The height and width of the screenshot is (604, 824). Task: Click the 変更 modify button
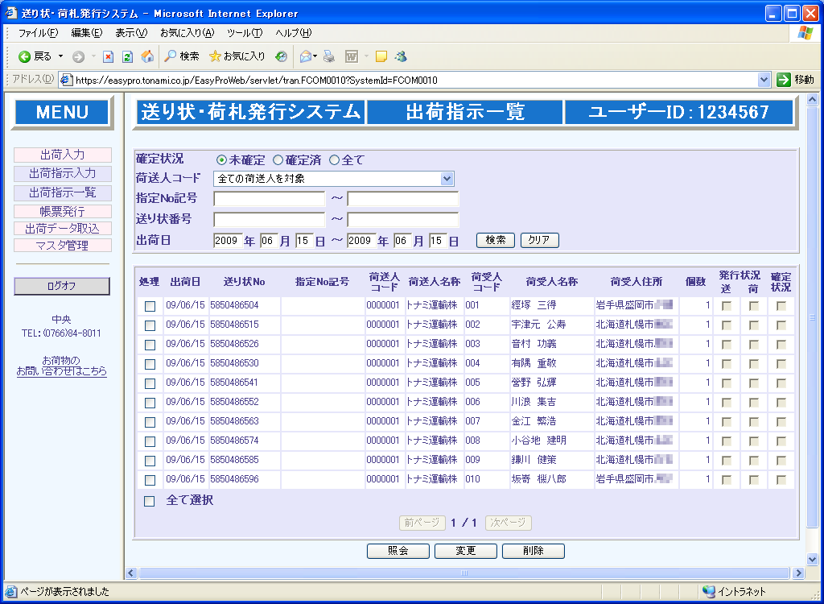click(466, 551)
